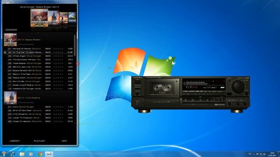Image resolution: width=280 pixels, height=157 pixels.
Task: Open the LIBRARY tab
Action: coord(14,141)
